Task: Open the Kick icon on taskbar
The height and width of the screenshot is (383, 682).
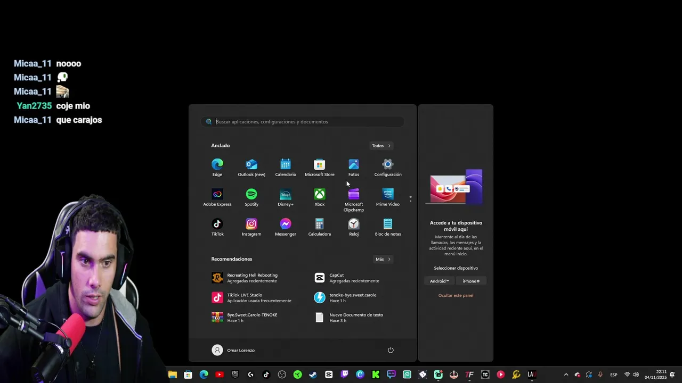Action: click(x=376, y=374)
